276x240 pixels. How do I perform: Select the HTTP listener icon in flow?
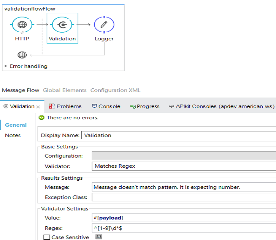pyautogui.click(x=22, y=25)
